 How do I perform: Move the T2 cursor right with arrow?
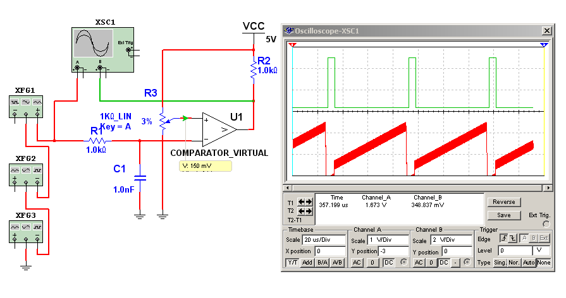(x=310, y=210)
